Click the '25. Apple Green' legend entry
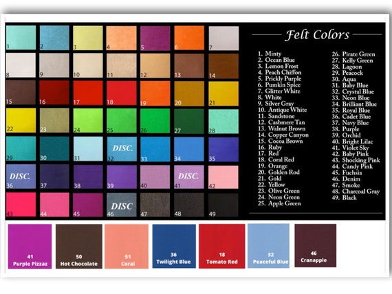Image resolution: width=392 pixels, height=294 pixels. [x=279, y=203]
